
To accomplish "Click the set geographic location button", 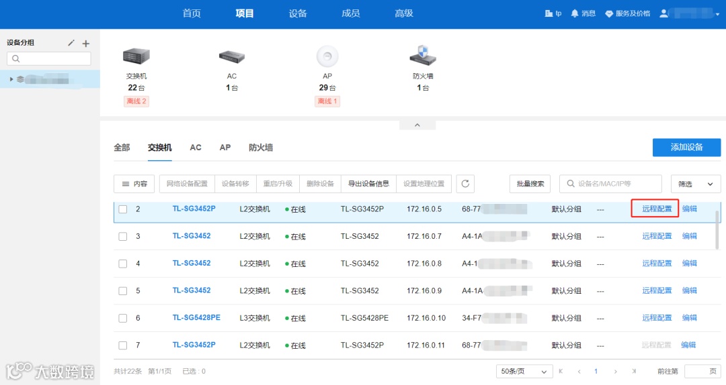I will tap(424, 184).
